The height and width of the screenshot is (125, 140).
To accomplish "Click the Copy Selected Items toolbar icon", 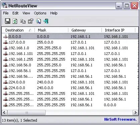I will pyautogui.click(x=23, y=21).
